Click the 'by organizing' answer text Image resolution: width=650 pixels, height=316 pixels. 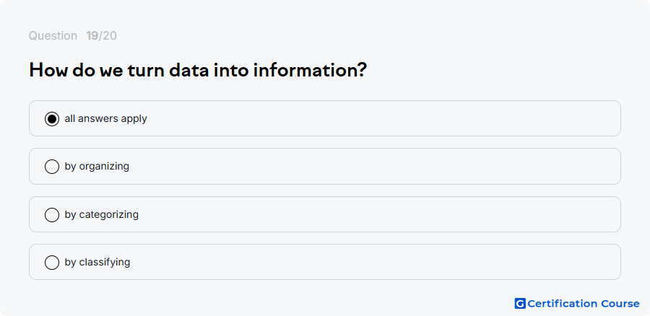click(97, 167)
